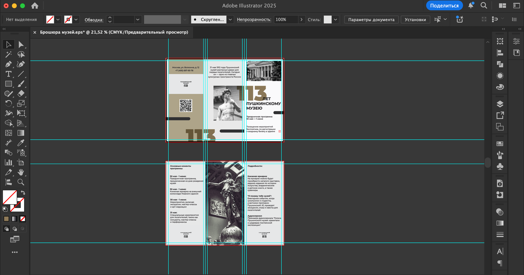Select the Gradient tool

click(21, 133)
